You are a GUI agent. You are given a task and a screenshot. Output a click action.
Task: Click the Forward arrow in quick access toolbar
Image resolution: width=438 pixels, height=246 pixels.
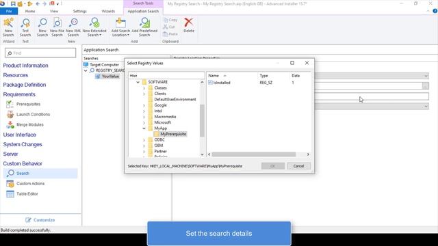tap(44, 4)
